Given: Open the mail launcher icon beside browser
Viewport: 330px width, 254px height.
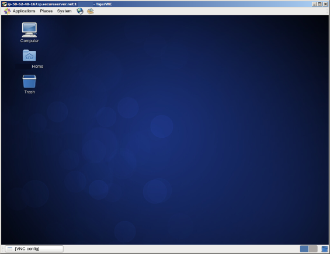Looking at the screenshot, I should (x=91, y=11).
